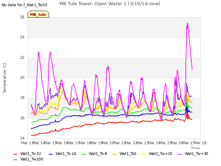The height and width of the screenshot is (166, 221).
Task: Click the red Wat1_Ts-32 legend swatch
Action: coord(15,154)
